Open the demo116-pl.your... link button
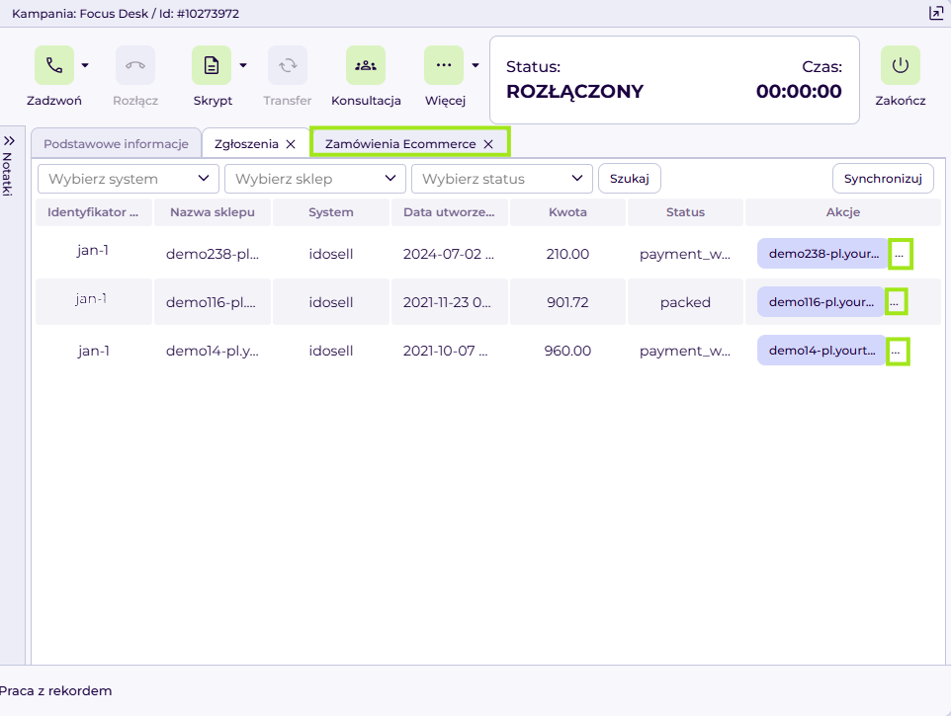This screenshot has width=951, height=716. 821,301
